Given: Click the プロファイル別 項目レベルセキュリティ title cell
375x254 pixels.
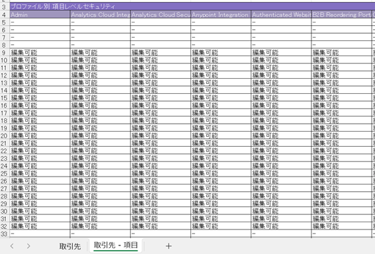Looking at the screenshot, I should pyautogui.click(x=192, y=7).
